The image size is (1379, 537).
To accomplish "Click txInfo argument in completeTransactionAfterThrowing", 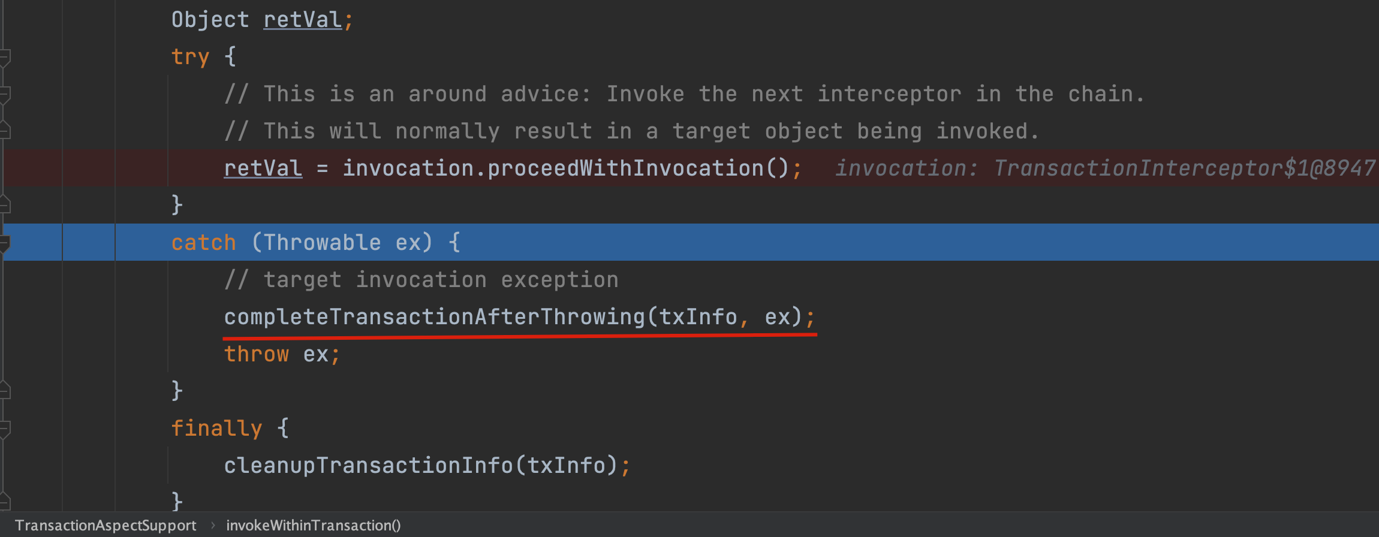I will [698, 317].
